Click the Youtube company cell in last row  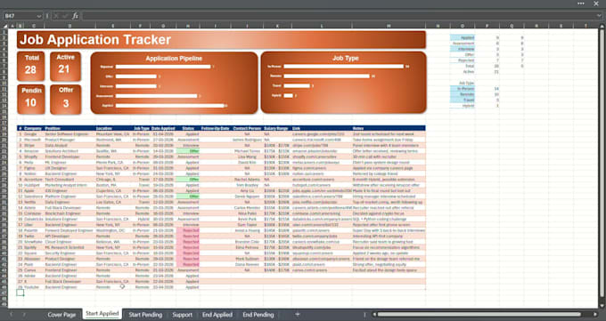point(34,287)
